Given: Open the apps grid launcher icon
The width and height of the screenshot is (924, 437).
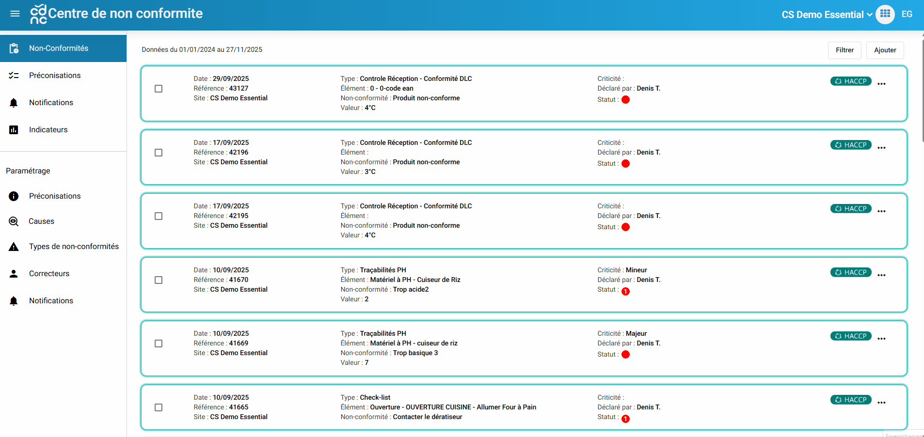Looking at the screenshot, I should [x=885, y=14].
